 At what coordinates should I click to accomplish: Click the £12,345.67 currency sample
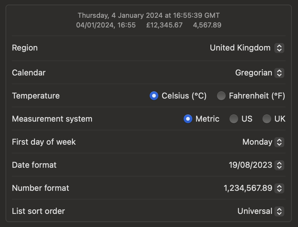(164, 25)
